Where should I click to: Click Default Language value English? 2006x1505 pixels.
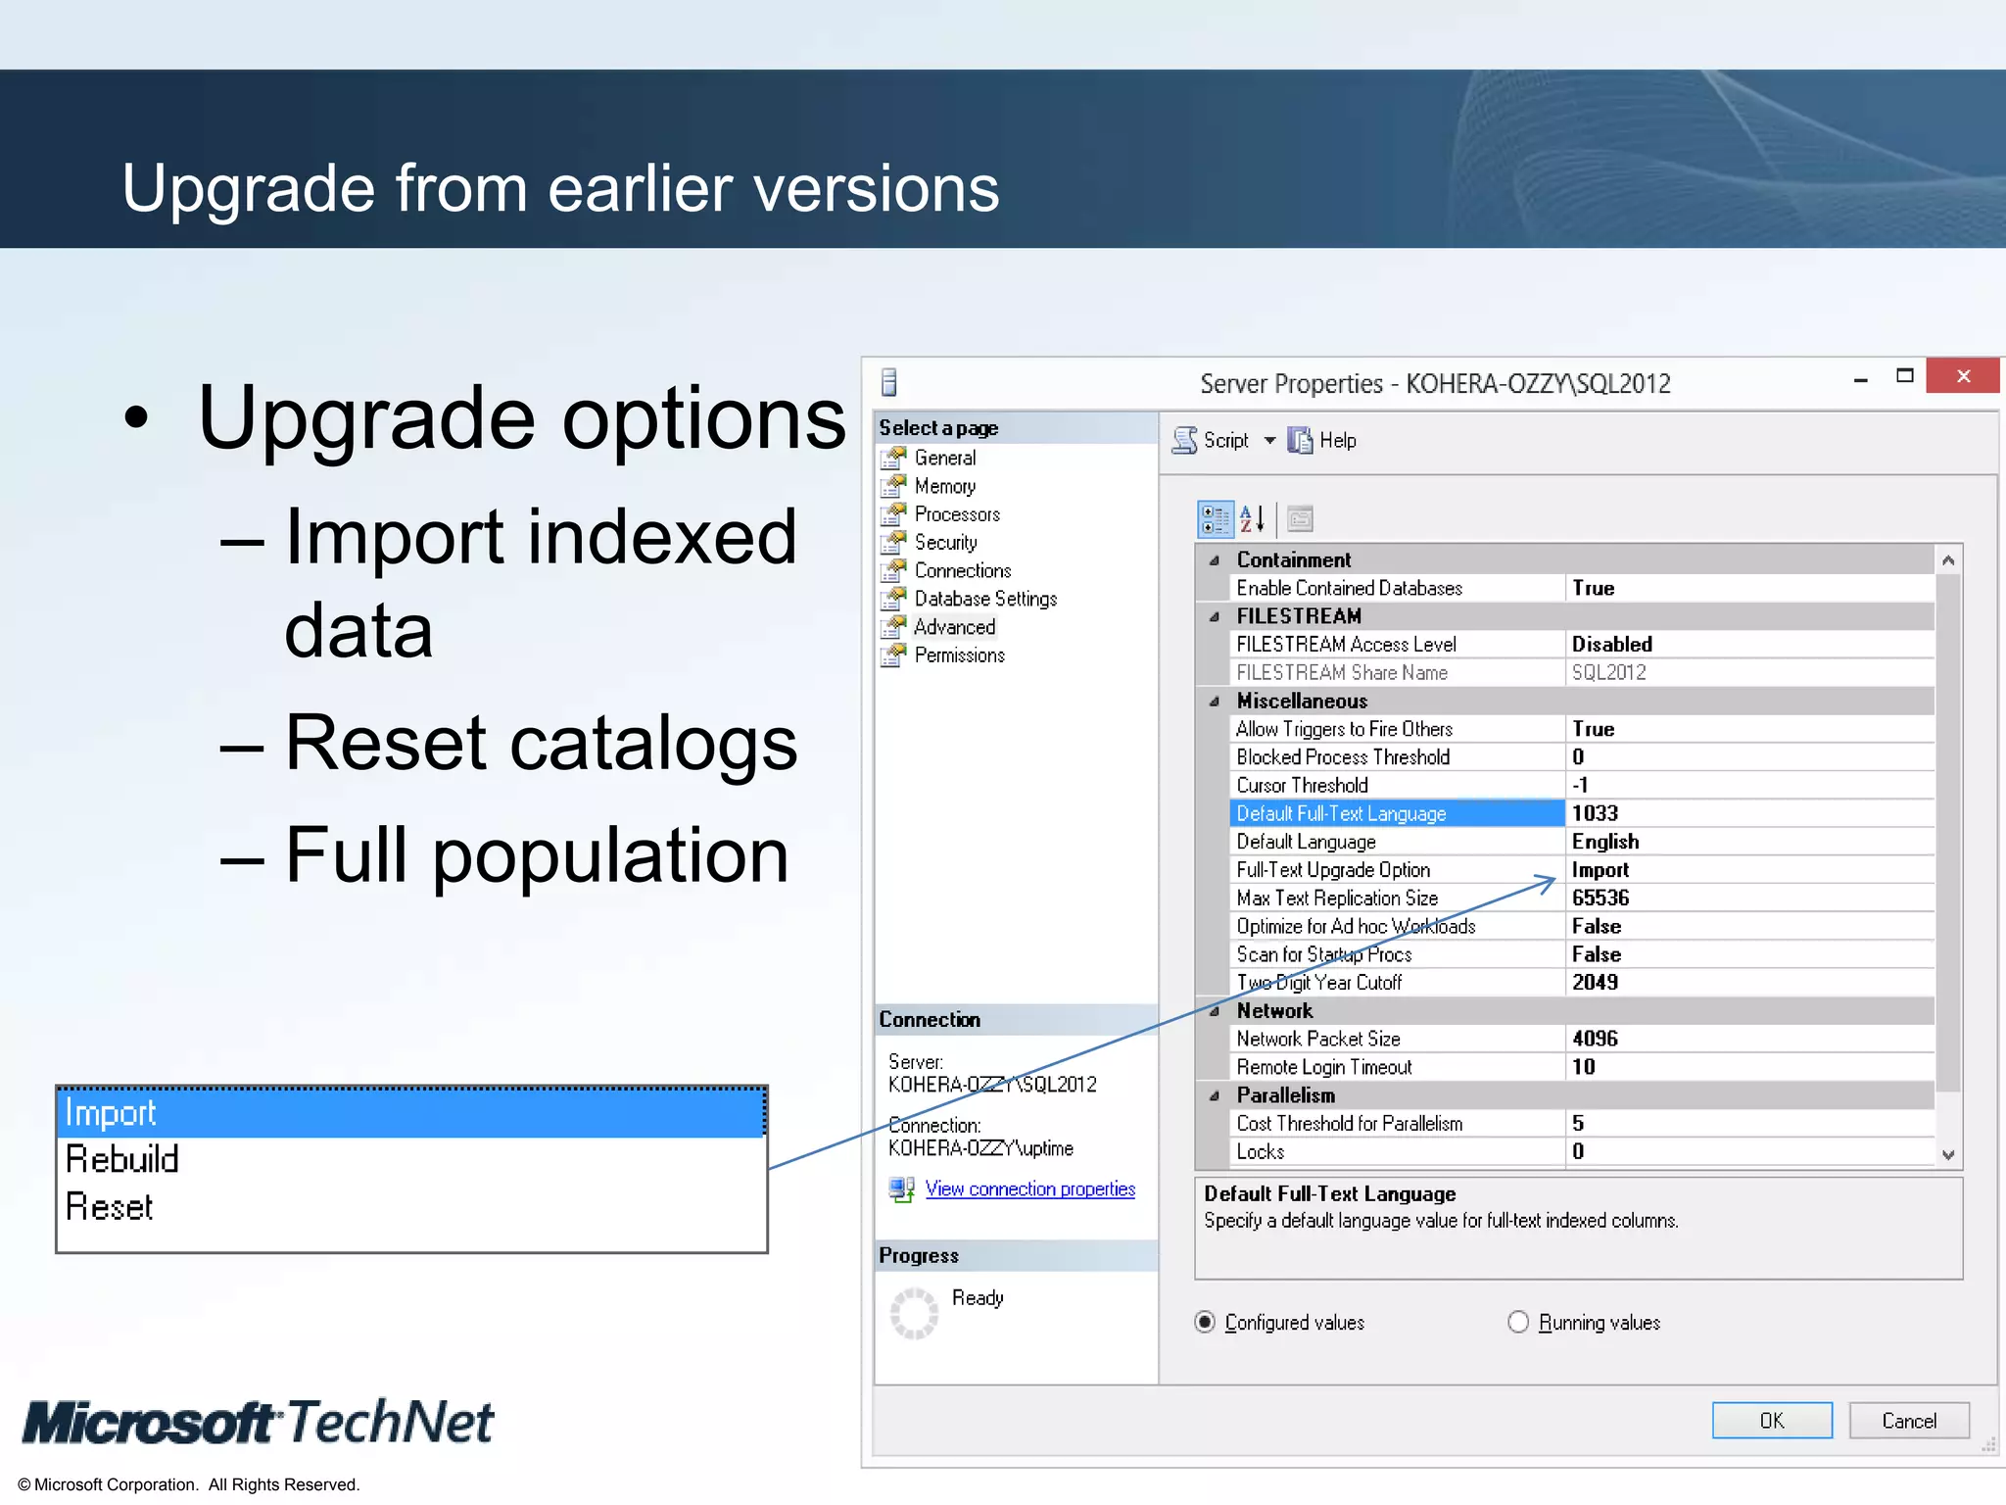pyautogui.click(x=1750, y=842)
